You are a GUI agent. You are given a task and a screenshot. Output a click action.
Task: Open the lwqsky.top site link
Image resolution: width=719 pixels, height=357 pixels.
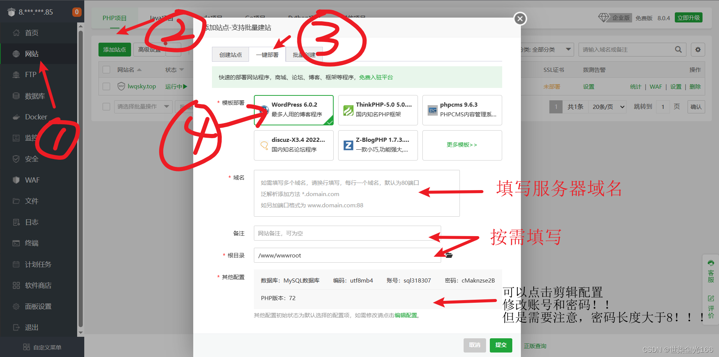142,86
